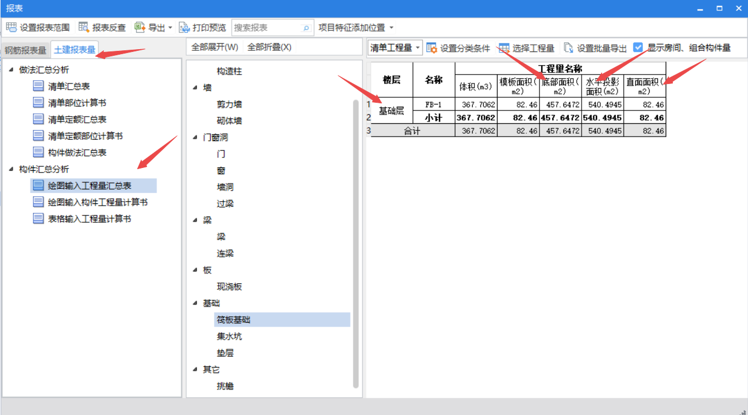This screenshot has width=748, height=415.
Task: Click the report icon beside 清单定额部位计算书
Action: [38, 135]
